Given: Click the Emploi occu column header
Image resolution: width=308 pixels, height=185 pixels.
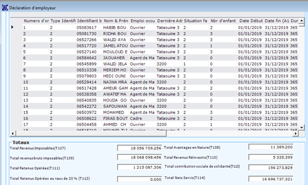Looking at the screenshot, I should click(143, 21).
